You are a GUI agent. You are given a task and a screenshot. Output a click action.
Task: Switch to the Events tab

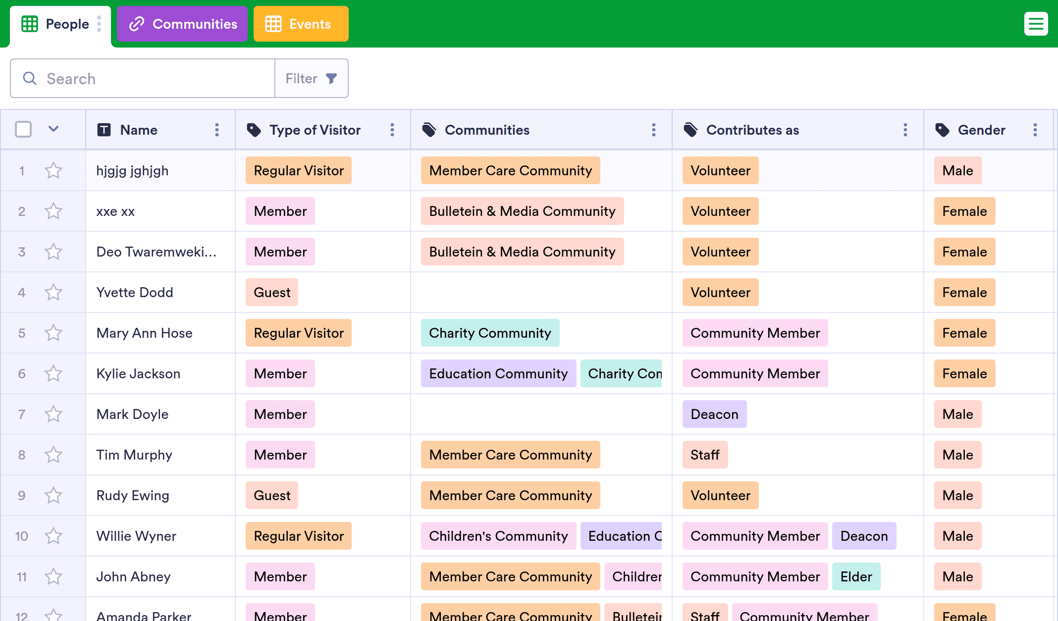pyautogui.click(x=301, y=24)
